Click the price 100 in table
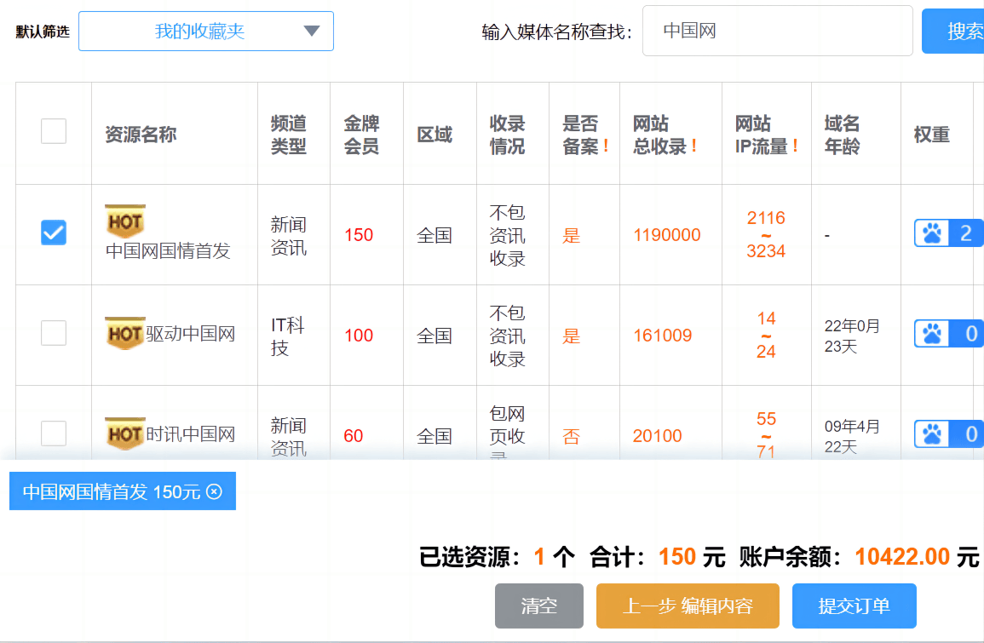 pos(359,335)
